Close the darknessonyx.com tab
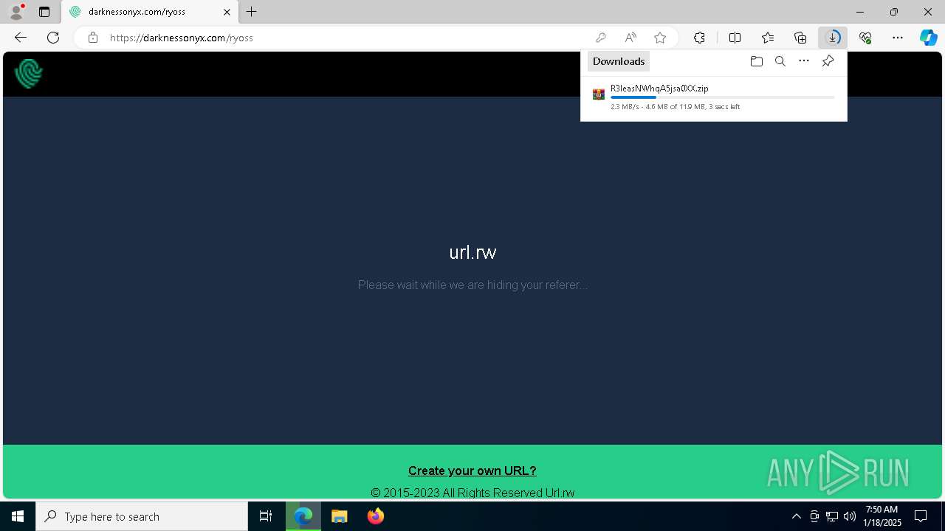Screen dimensions: 945x531 pyautogui.click(x=227, y=12)
